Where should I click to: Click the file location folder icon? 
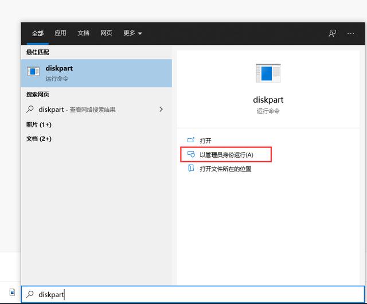click(x=191, y=168)
